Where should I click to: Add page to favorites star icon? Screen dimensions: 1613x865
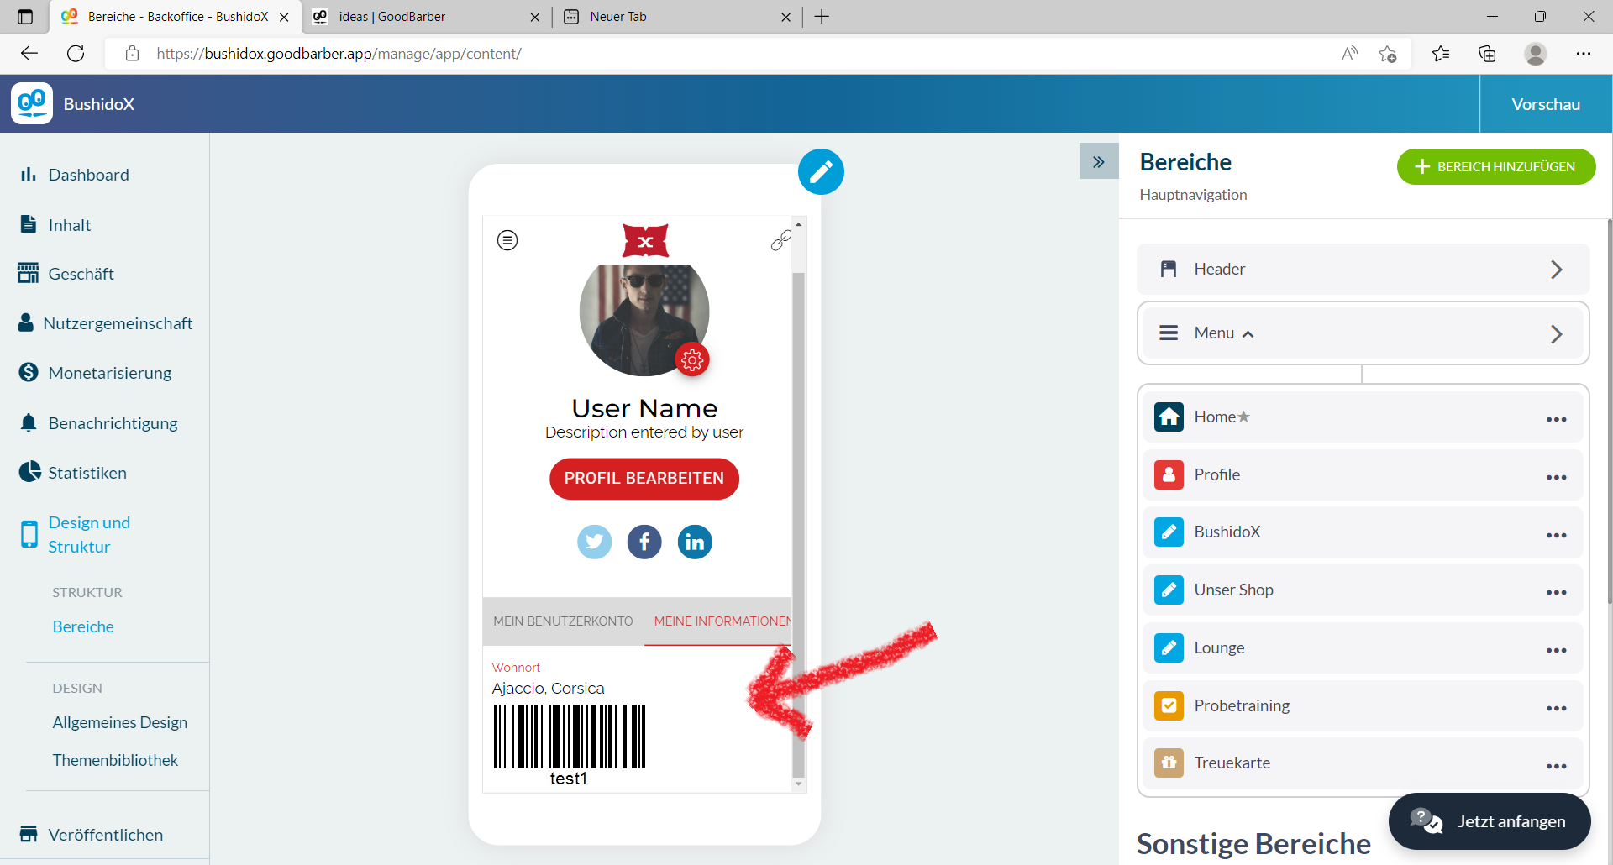[x=1388, y=54]
